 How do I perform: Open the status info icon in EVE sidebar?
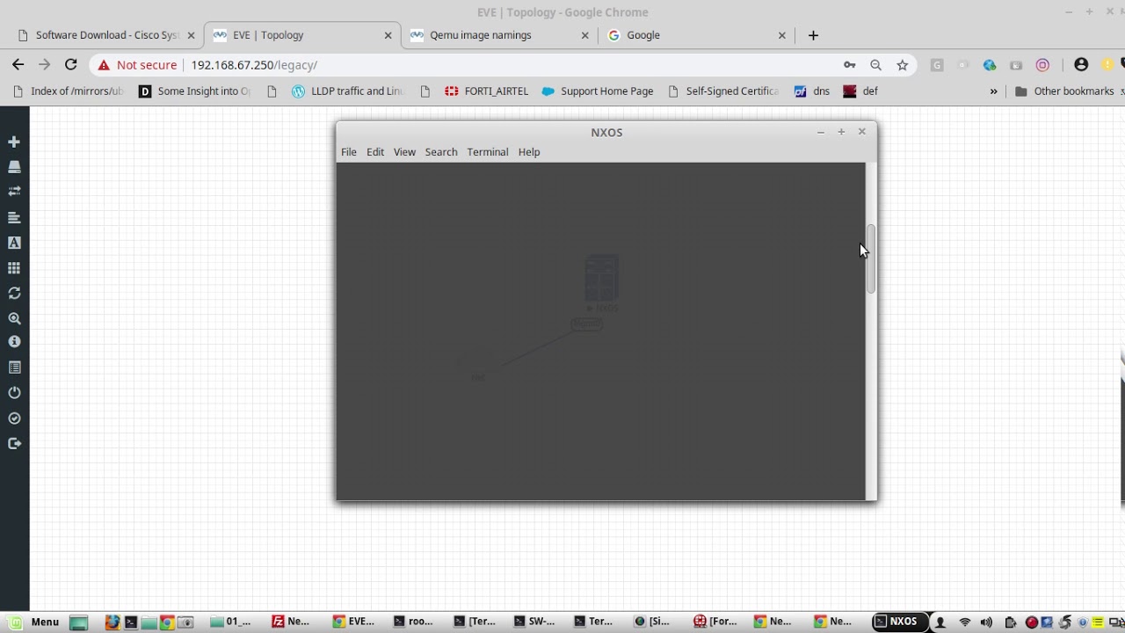tap(14, 342)
